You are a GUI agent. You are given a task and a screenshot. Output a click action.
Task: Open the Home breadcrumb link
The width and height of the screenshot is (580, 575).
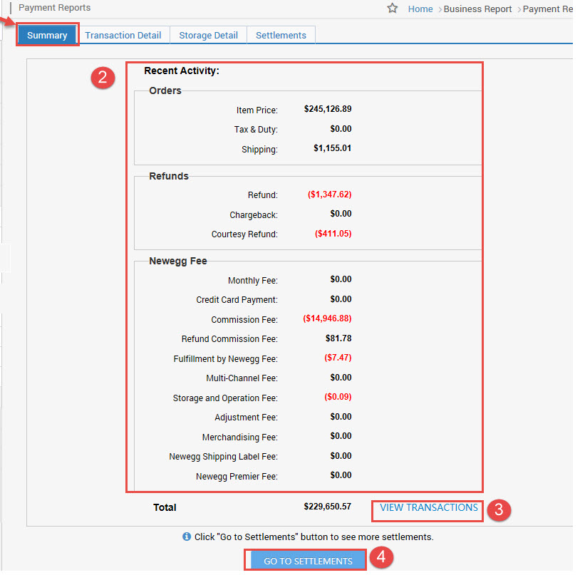click(x=420, y=9)
